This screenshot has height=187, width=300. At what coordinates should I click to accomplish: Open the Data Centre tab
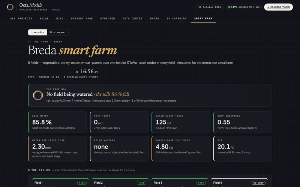(x=132, y=18)
